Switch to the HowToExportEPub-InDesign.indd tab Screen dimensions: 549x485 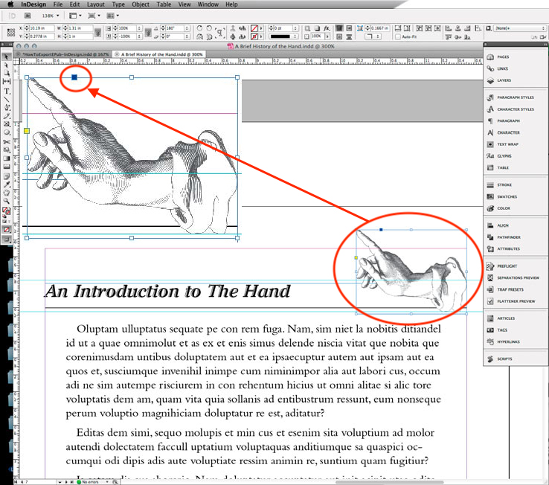[x=65, y=54]
